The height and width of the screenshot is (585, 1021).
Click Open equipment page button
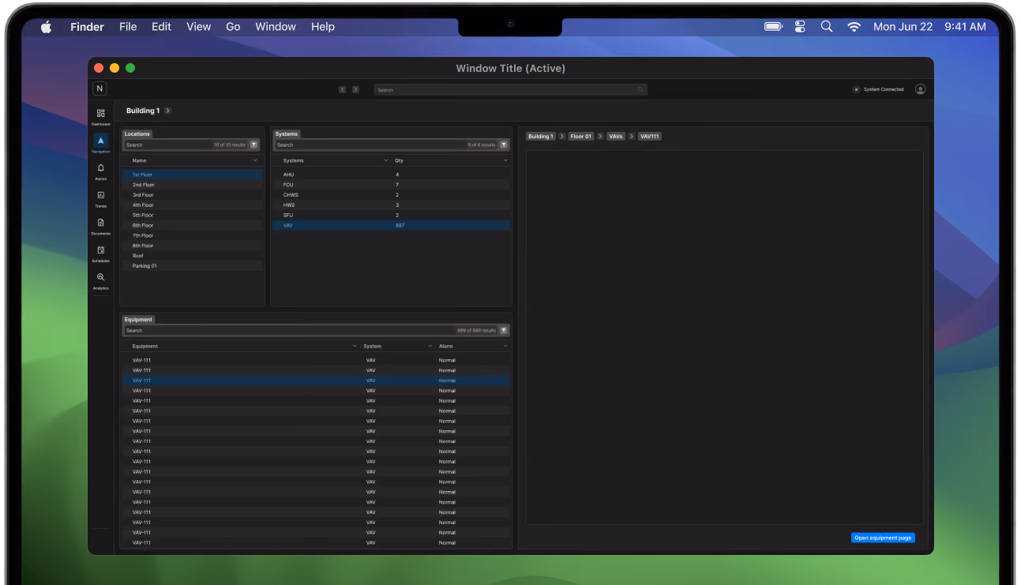pyautogui.click(x=883, y=538)
